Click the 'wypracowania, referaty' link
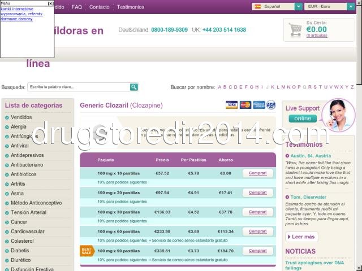This screenshot has width=362, height=271. 21,14
